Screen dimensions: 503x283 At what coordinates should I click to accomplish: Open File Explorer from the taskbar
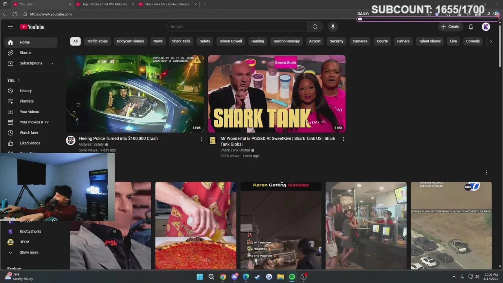(x=281, y=277)
